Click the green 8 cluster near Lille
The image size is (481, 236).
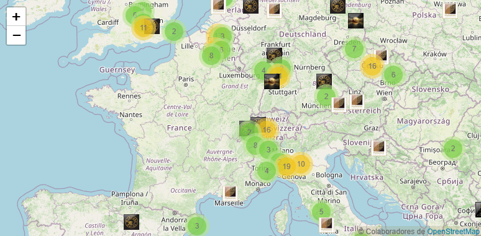(211, 56)
